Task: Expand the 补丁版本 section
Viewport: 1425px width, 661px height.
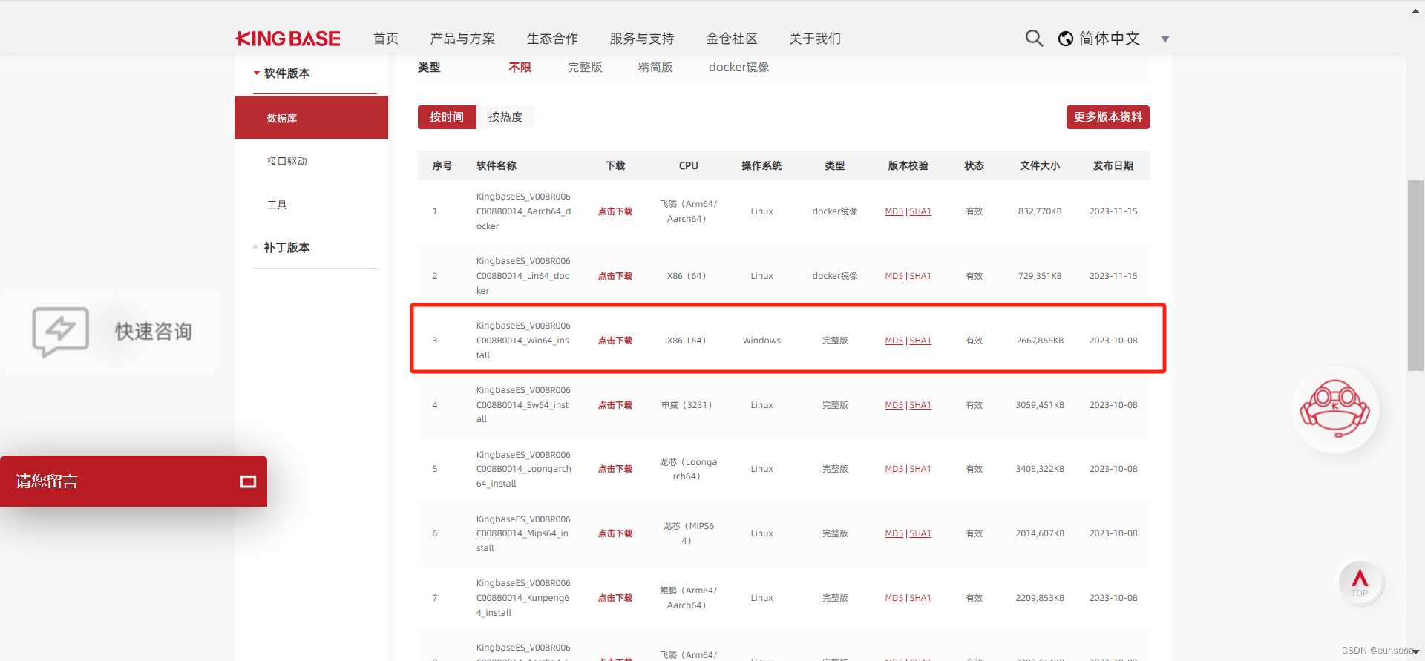Action: point(286,248)
